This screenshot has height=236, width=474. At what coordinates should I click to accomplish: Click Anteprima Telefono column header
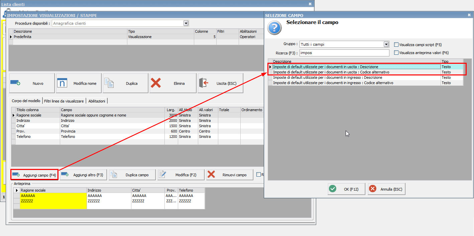(191, 190)
